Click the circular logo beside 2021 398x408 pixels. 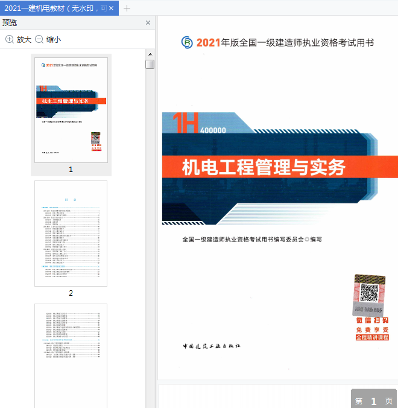tap(187, 42)
